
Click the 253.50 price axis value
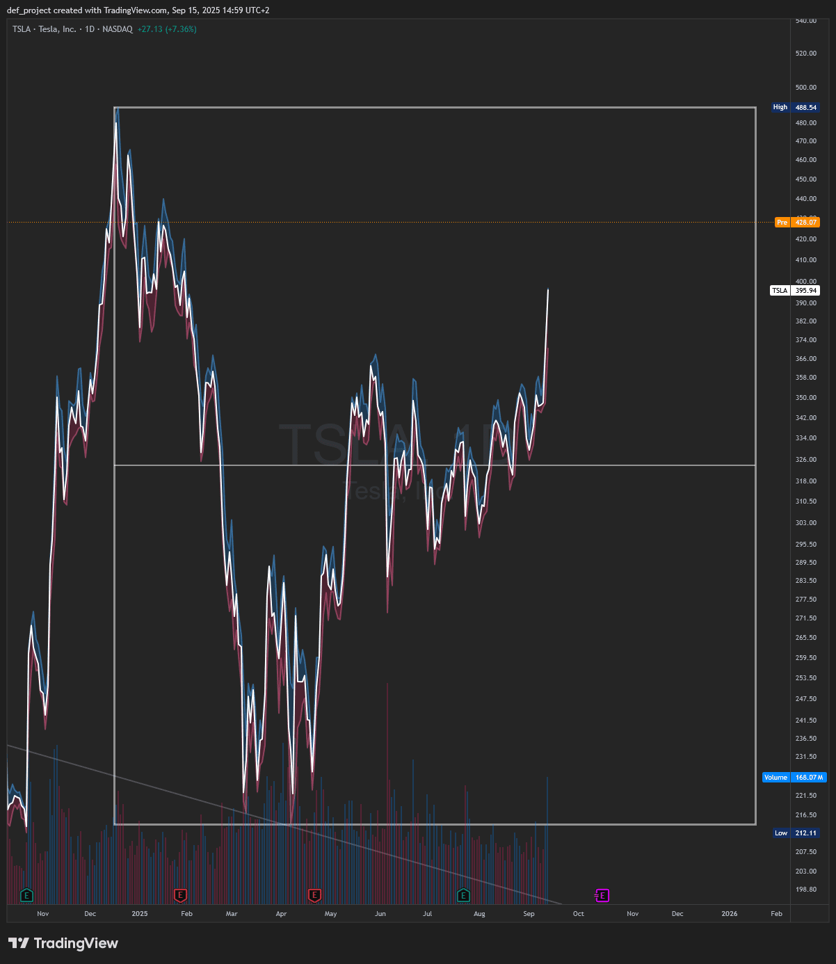[x=806, y=678]
